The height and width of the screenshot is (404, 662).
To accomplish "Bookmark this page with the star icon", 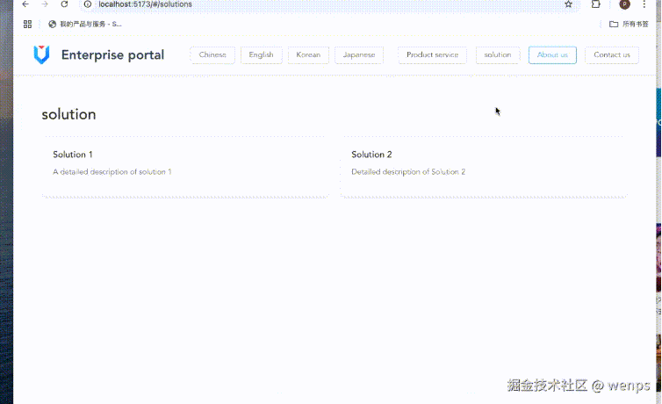I will point(568,4).
